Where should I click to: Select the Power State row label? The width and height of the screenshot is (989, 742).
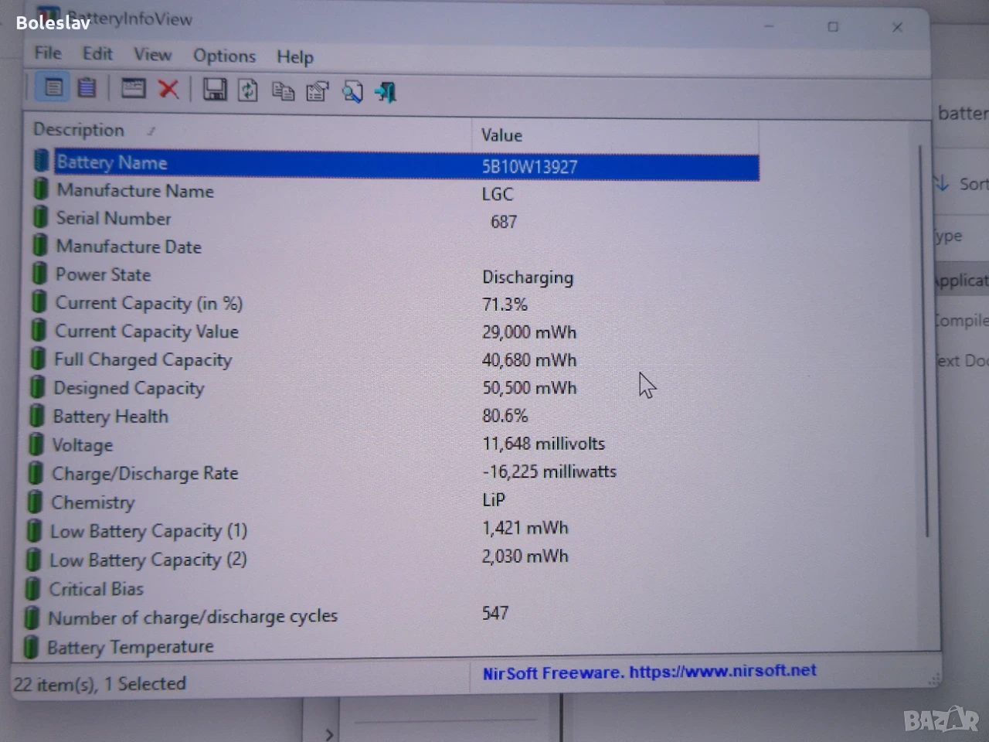click(x=103, y=274)
